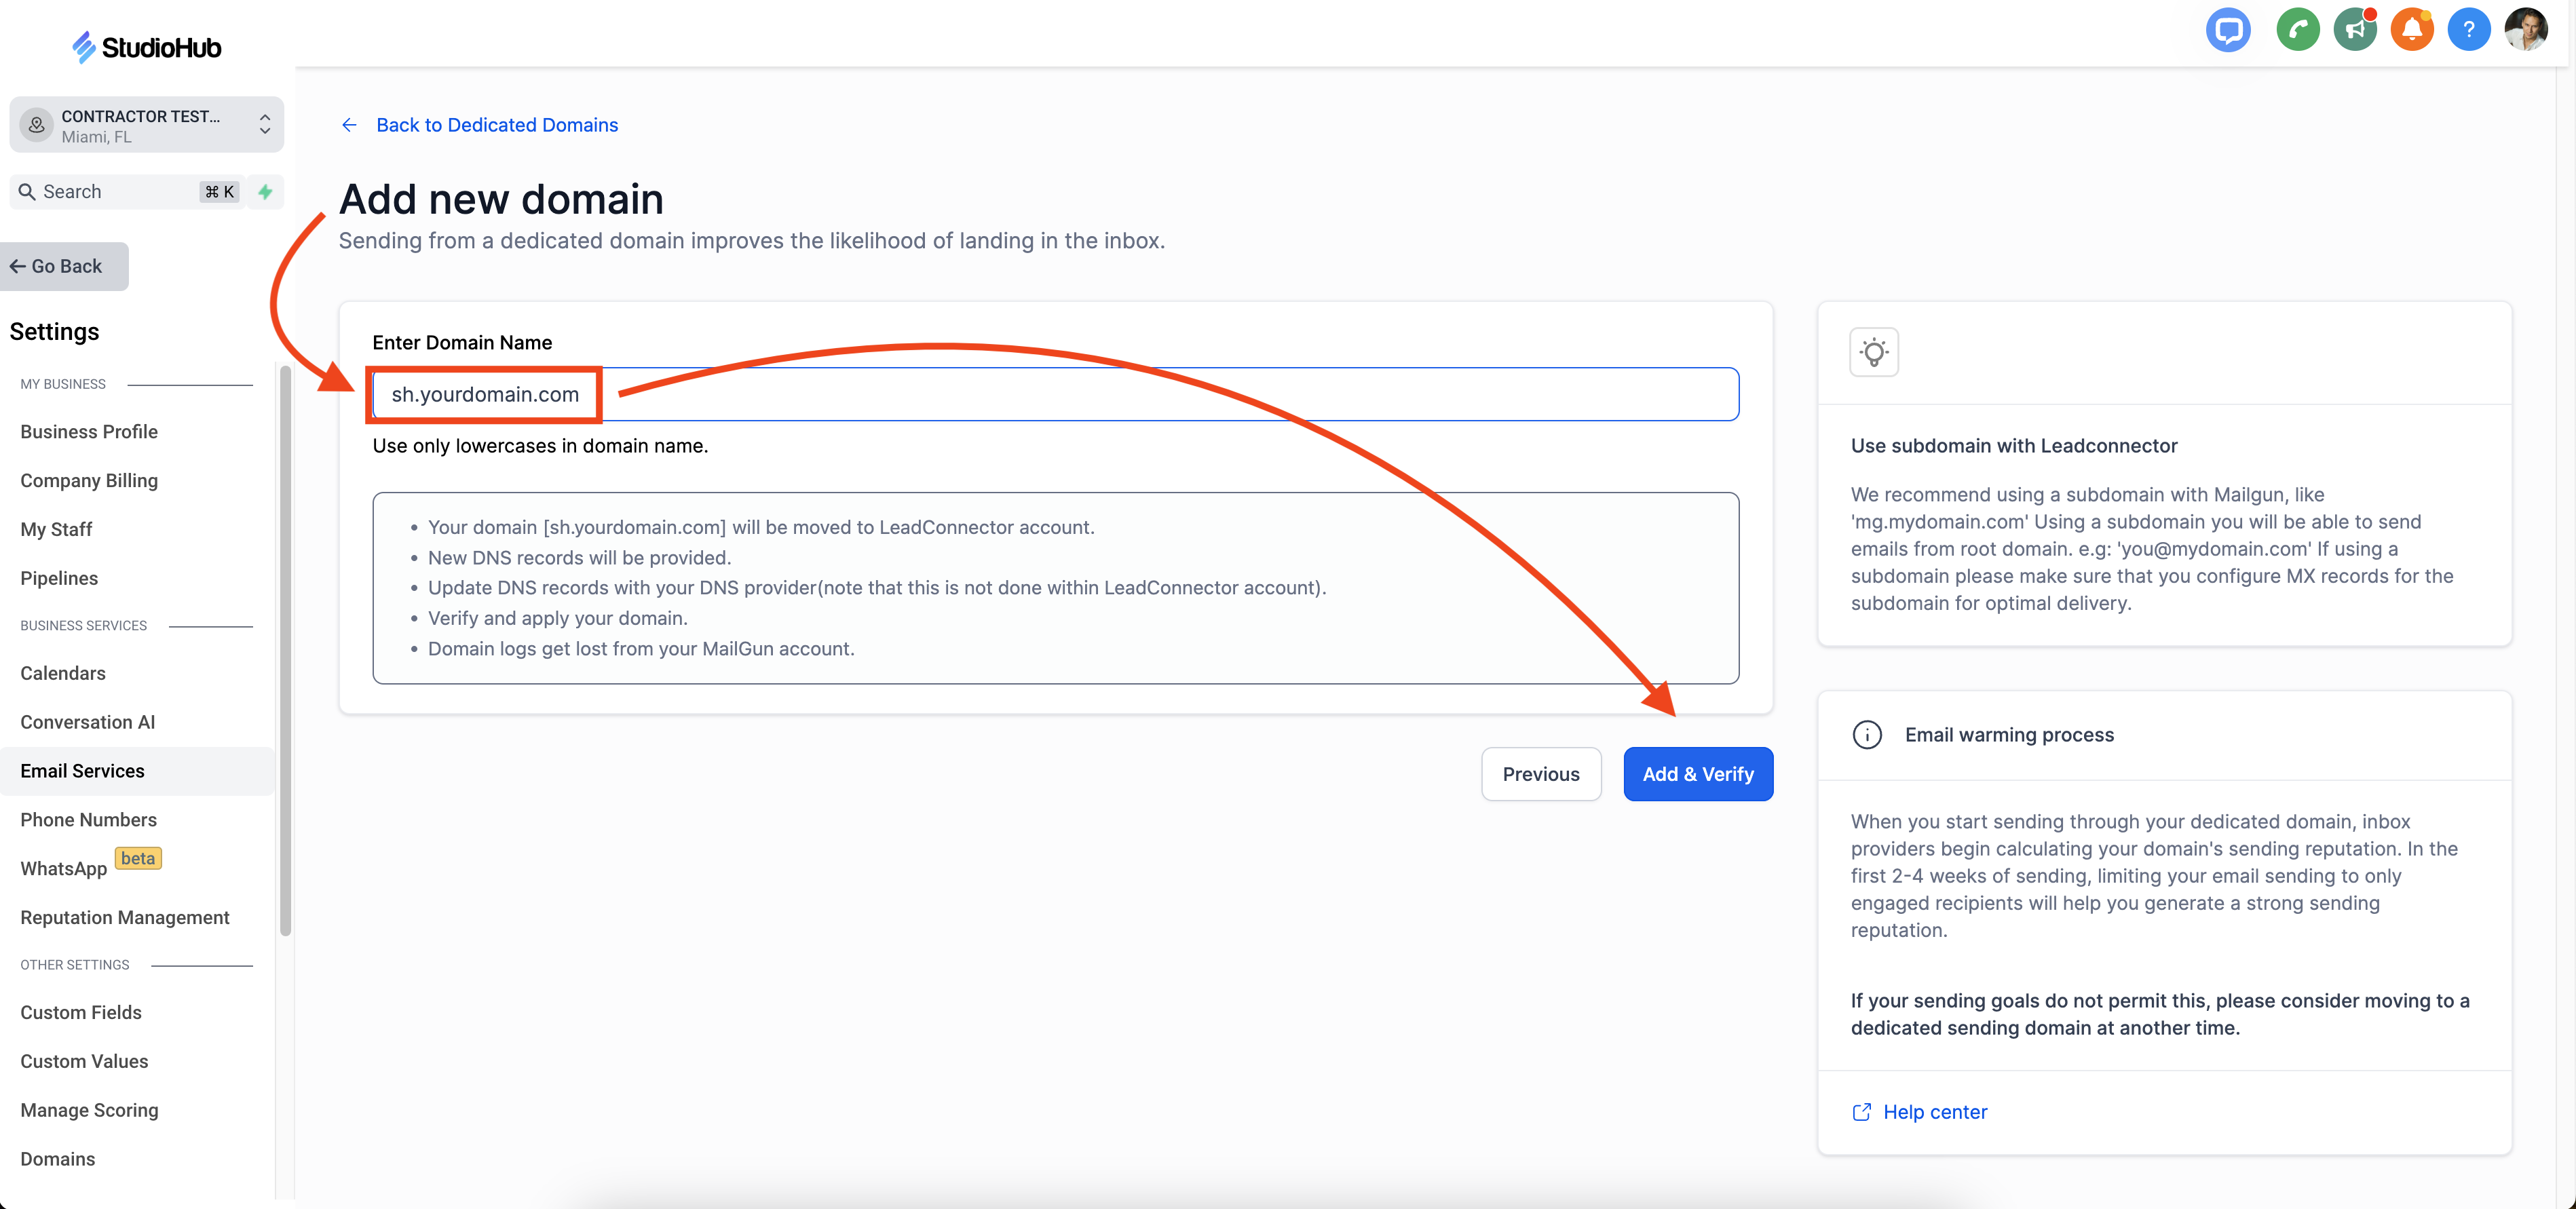Open the Help center link
The image size is (2576, 1209).
coord(1934,1112)
